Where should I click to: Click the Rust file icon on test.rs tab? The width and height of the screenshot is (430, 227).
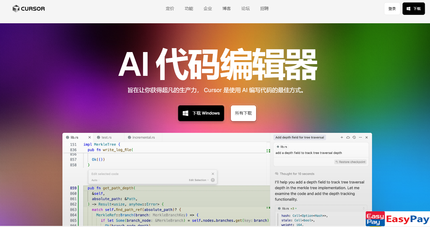(x=99, y=137)
